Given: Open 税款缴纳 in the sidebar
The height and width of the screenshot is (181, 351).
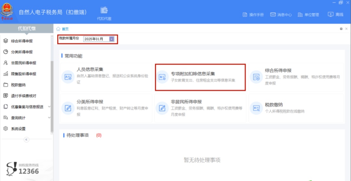Looking at the screenshot, I should pos(18,85).
